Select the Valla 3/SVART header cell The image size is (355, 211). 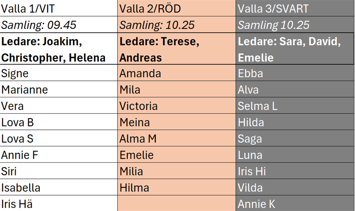click(x=295, y=8)
